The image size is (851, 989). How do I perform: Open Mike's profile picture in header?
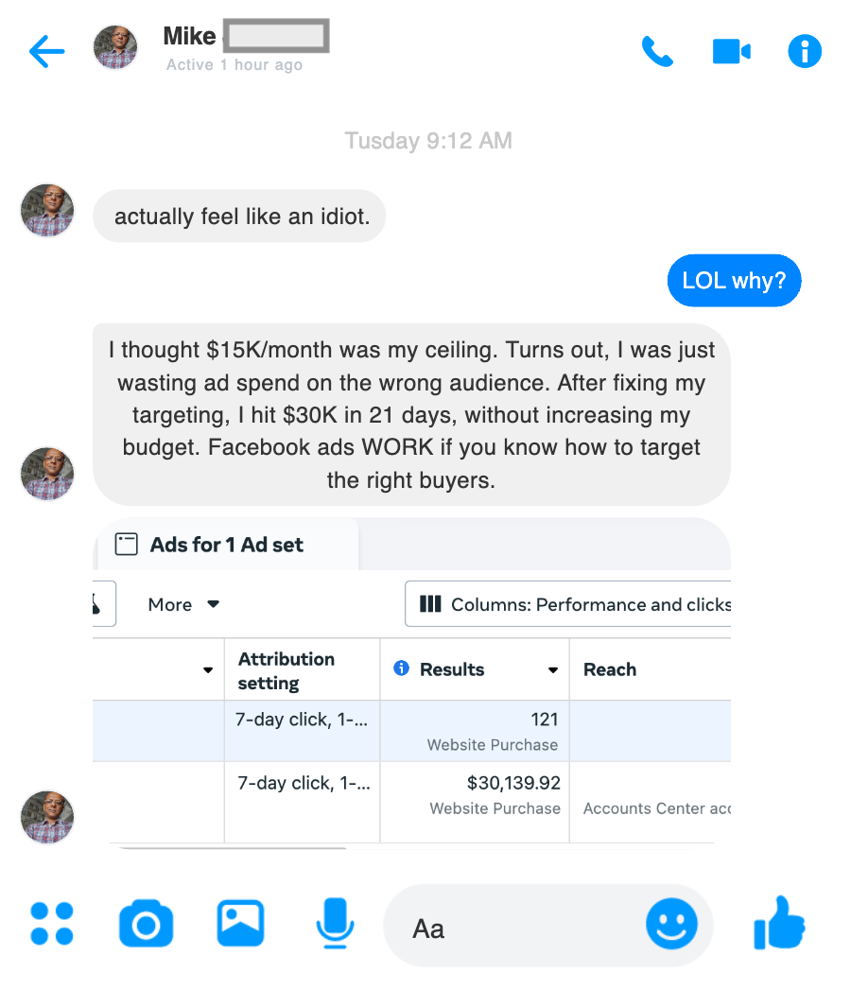[115, 47]
